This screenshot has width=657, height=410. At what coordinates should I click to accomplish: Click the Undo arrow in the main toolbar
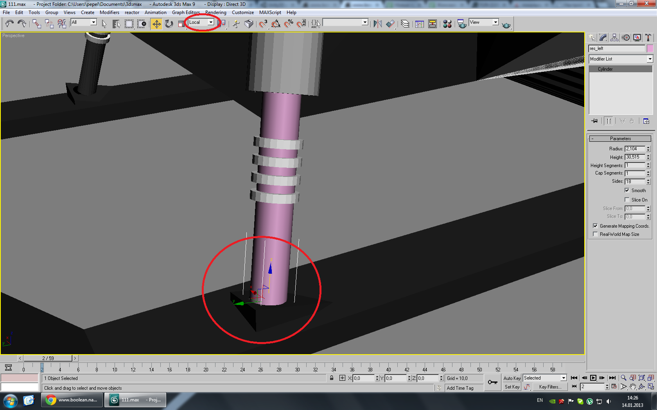(9, 24)
